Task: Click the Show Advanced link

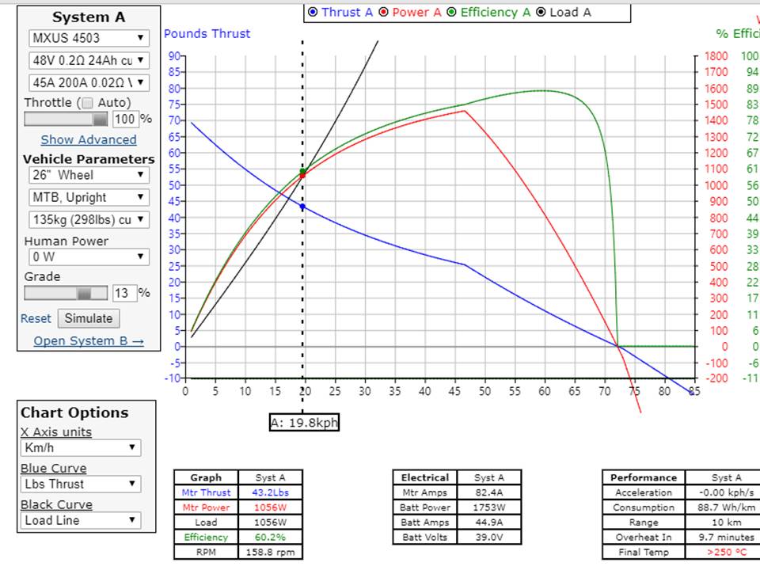Action: click(x=89, y=139)
